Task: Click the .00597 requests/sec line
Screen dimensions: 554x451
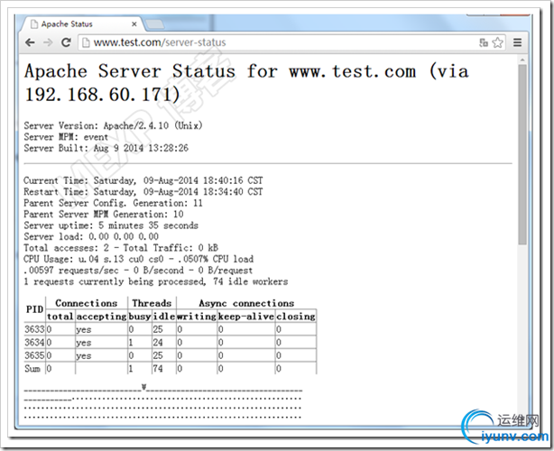Action: [138, 271]
